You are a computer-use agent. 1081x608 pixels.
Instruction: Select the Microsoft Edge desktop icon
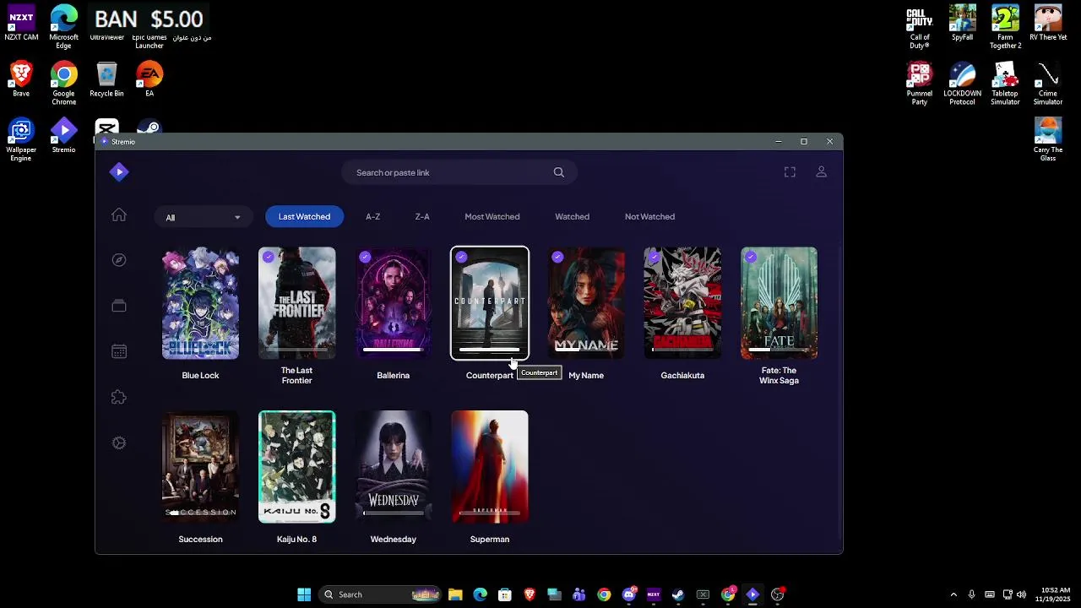63,27
